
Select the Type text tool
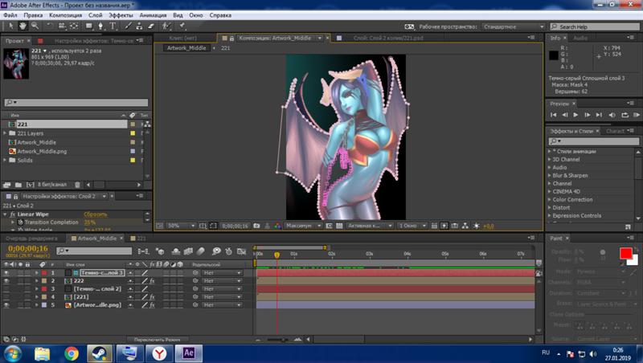pos(113,26)
